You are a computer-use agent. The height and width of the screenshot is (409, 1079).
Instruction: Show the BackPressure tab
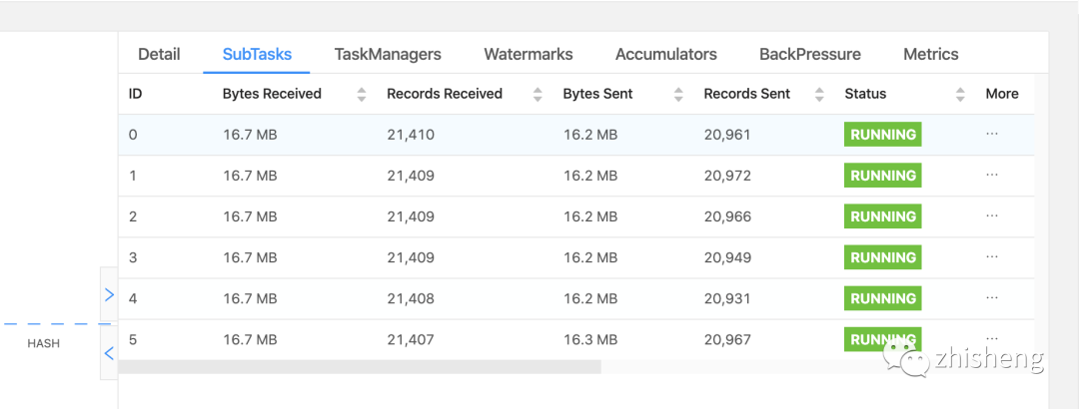coord(810,55)
